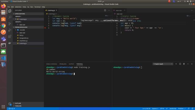
Task: Expand the .vscode folder
Action: click(22, 30)
